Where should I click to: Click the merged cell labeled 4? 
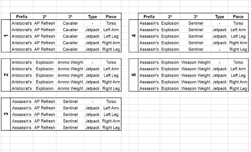pos(133,36)
